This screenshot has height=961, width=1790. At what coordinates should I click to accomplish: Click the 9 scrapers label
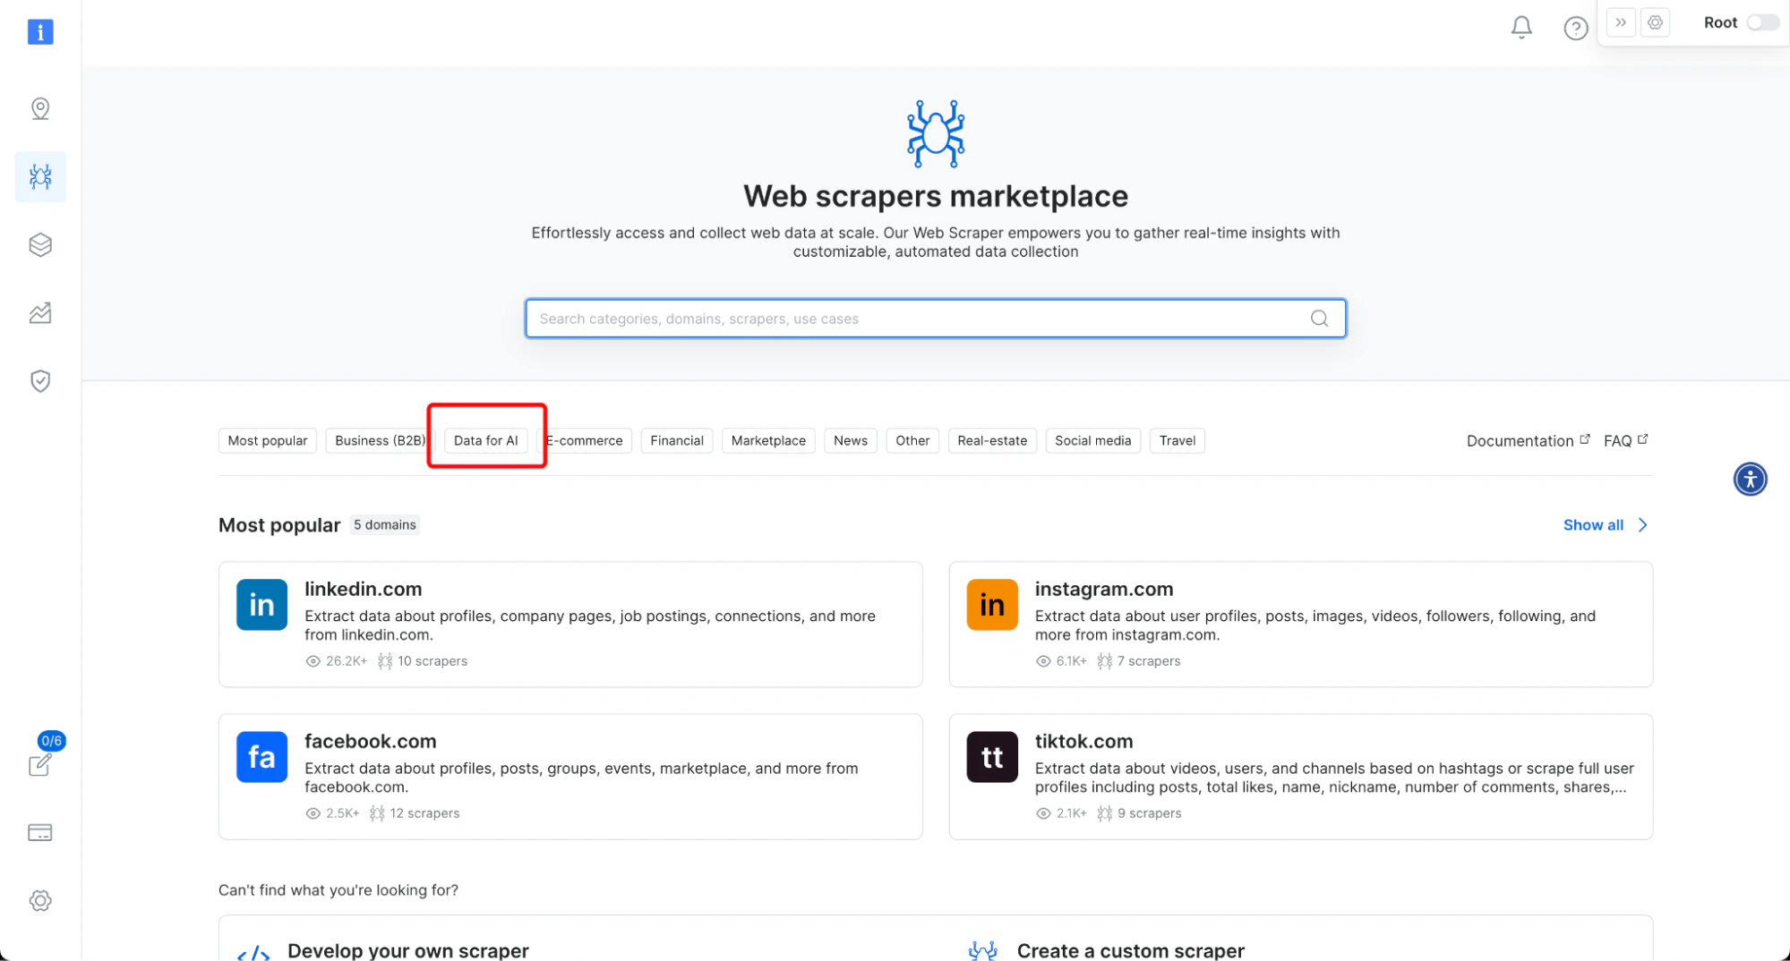tap(1150, 813)
